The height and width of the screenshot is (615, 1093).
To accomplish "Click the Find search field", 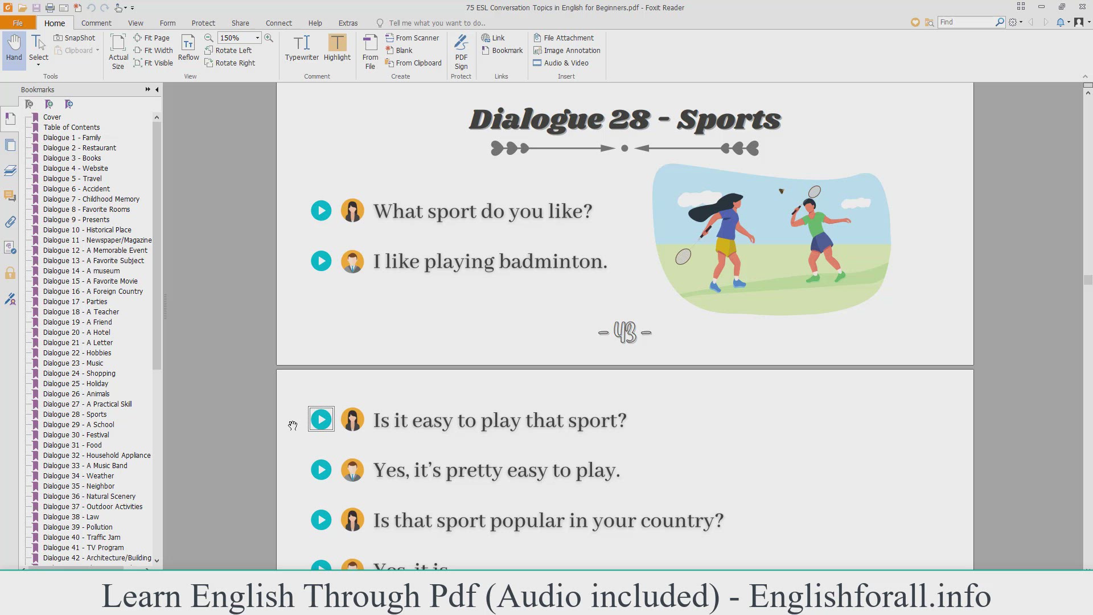I will point(966,22).
